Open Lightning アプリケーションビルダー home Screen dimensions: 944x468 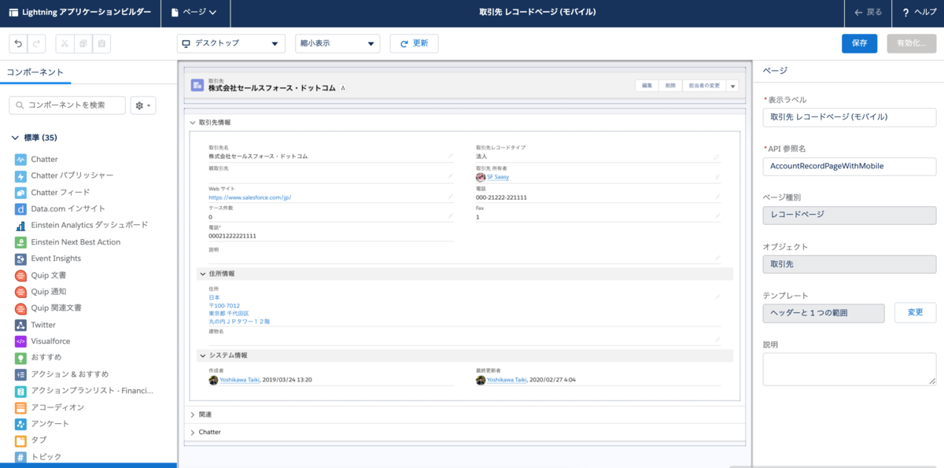tap(79, 13)
